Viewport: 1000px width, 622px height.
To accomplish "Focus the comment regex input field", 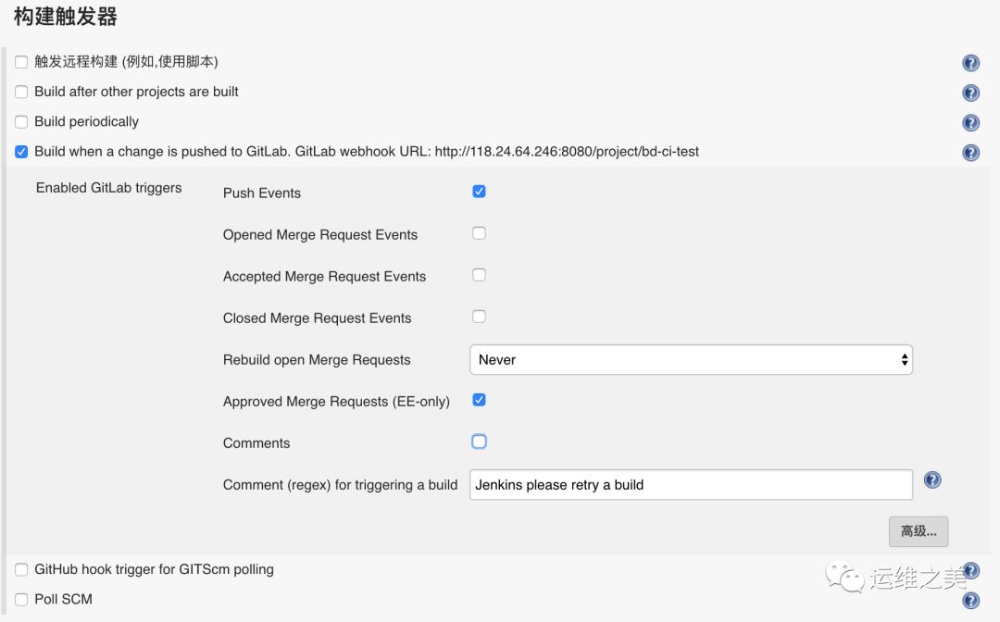I will [691, 485].
